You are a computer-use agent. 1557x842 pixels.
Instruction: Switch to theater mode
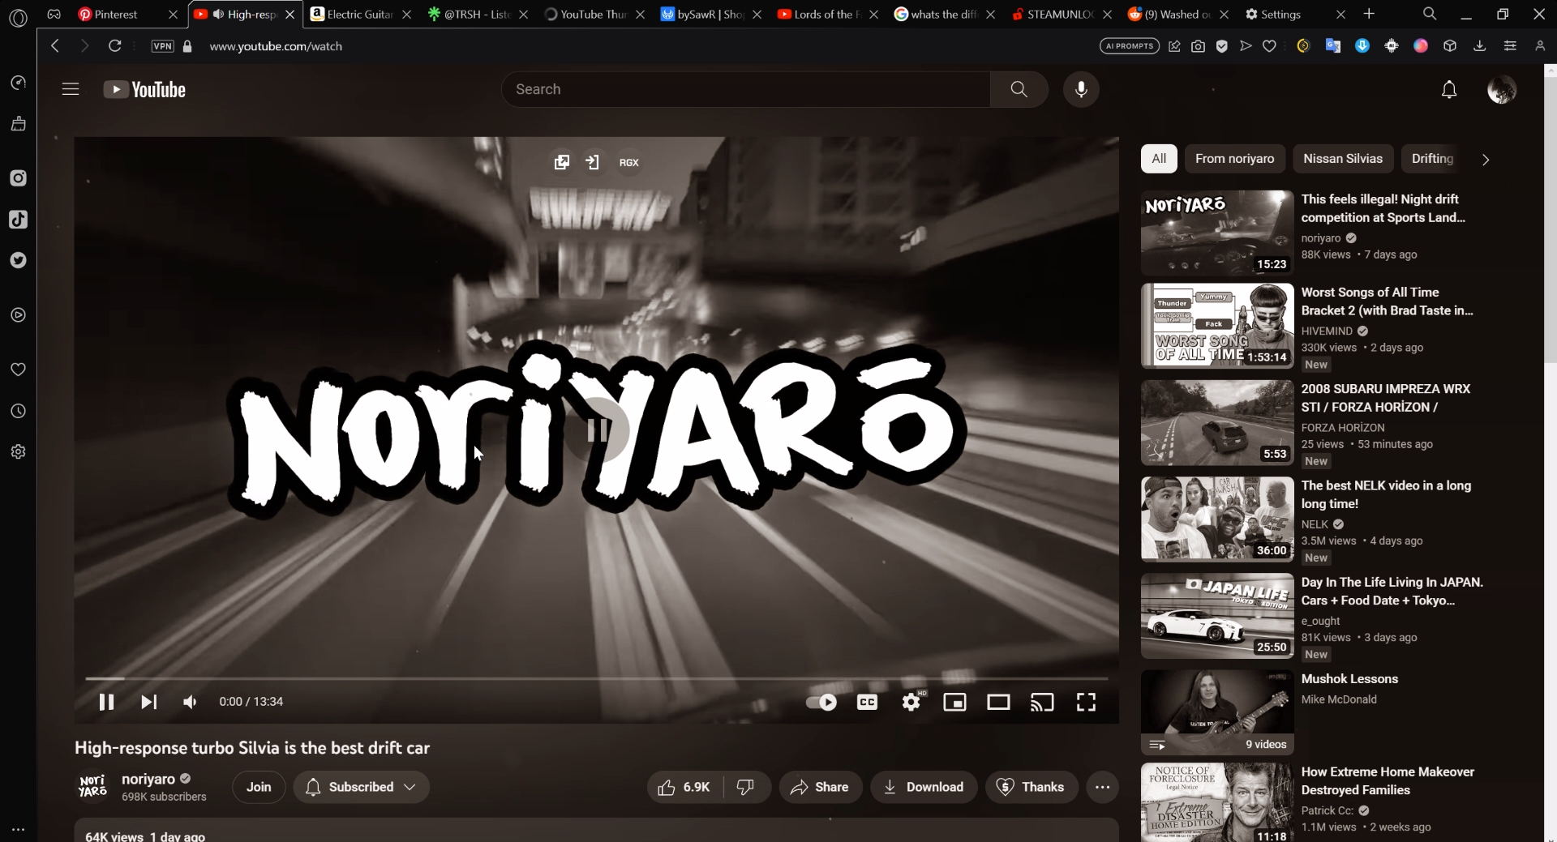pyautogui.click(x=998, y=702)
